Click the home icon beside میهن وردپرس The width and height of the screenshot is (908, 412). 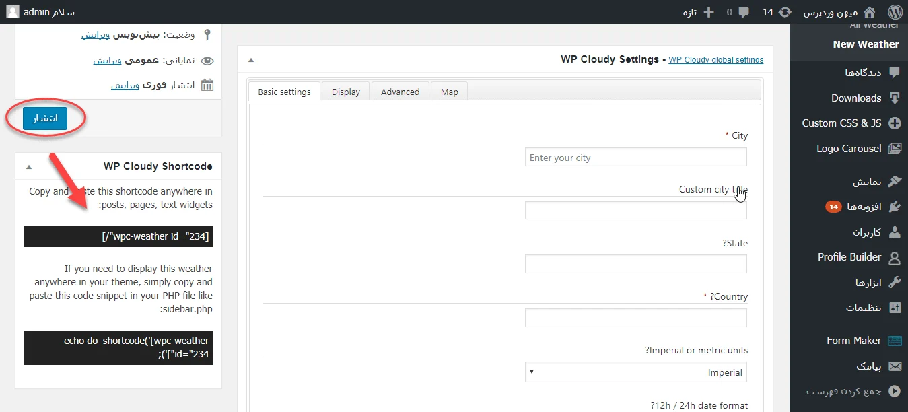(870, 12)
